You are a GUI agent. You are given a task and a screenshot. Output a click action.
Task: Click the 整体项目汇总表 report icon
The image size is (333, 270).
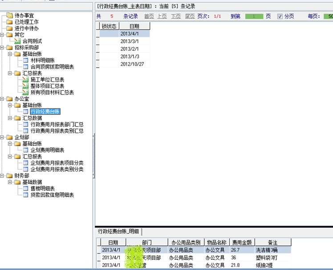(25, 86)
